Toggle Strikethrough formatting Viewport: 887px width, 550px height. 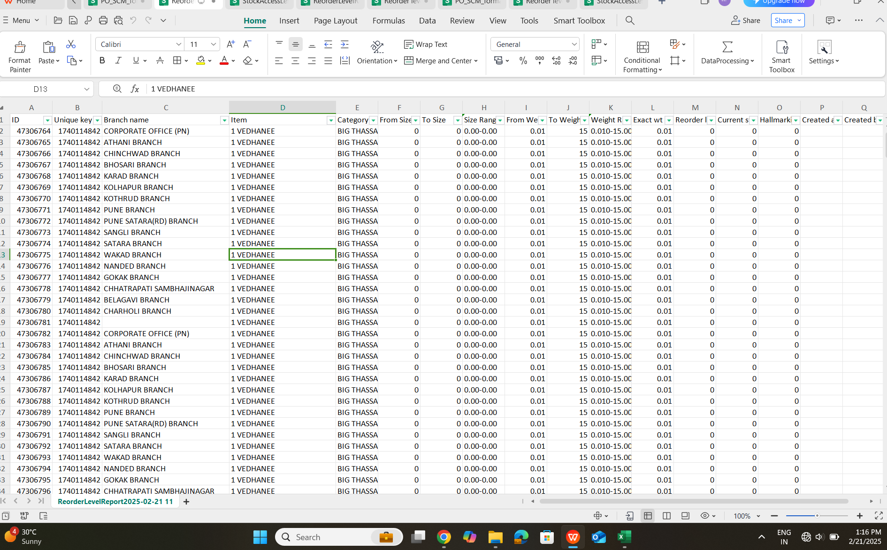pyautogui.click(x=160, y=60)
